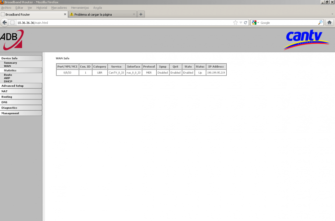Click the IP Address column header
The image size is (335, 221).
point(216,67)
